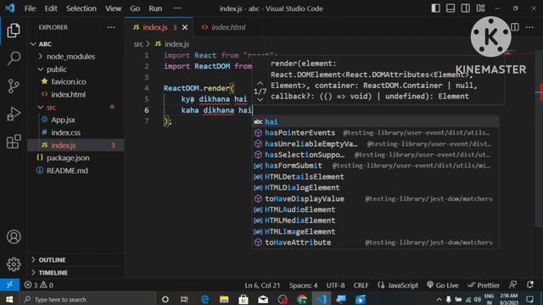The image size is (543, 305).
Task: Open the Explorer panel more actions ellipsis
Action: tap(111, 27)
